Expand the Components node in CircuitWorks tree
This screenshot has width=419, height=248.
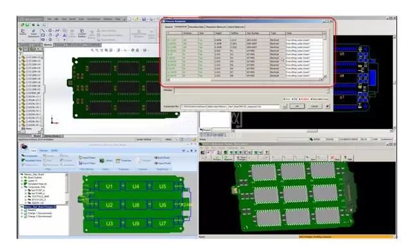(x=22, y=187)
